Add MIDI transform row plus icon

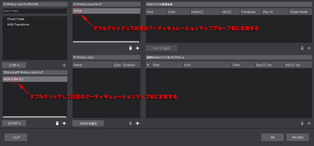(309, 123)
